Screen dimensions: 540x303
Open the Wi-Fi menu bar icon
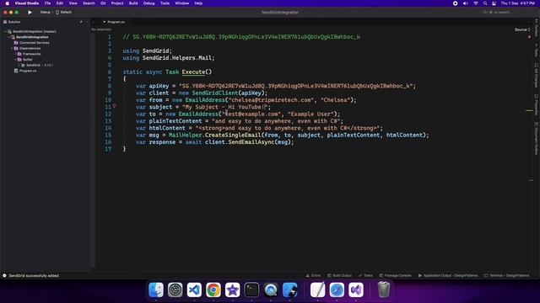(x=476, y=3)
